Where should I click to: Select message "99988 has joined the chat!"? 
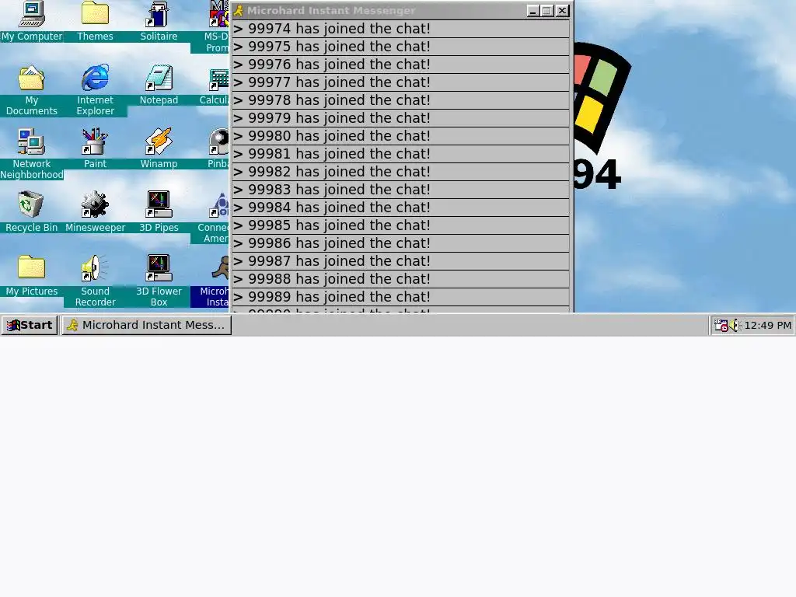(x=400, y=279)
